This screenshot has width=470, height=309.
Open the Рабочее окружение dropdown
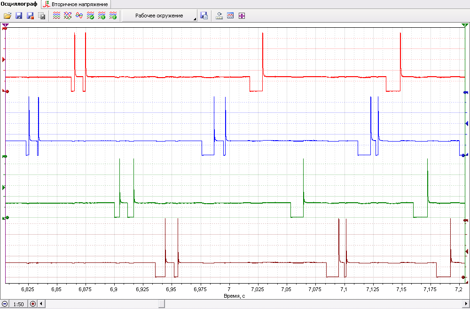160,16
